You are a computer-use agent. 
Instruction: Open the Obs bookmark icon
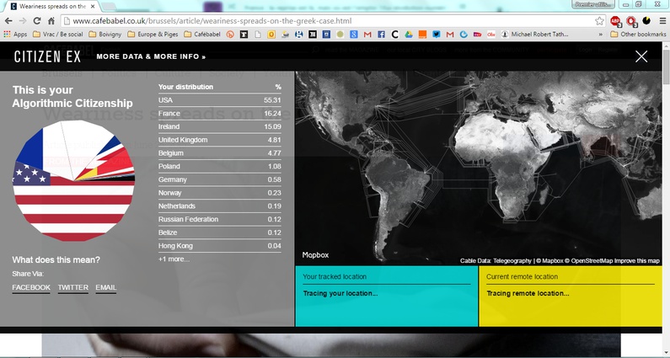click(x=491, y=35)
